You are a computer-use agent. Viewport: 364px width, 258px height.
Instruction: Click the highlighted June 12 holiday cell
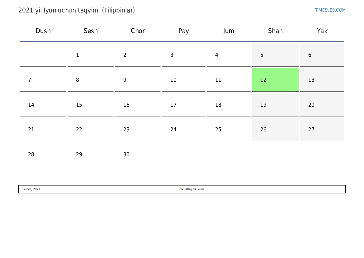pyautogui.click(x=275, y=80)
